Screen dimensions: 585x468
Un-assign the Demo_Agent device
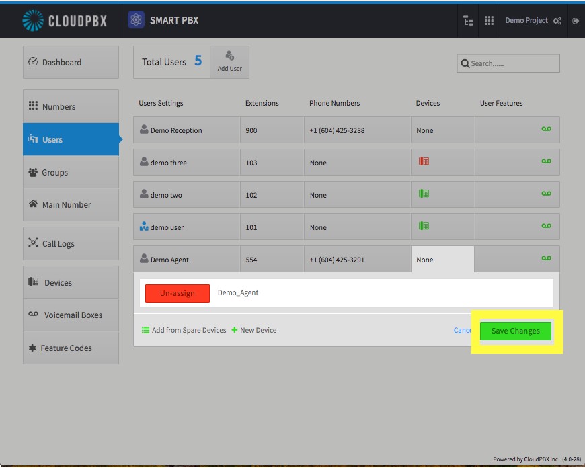click(x=178, y=293)
